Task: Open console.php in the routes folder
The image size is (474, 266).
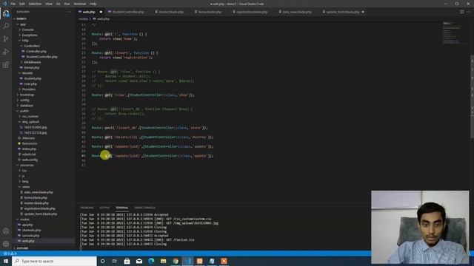Action: coord(30,236)
